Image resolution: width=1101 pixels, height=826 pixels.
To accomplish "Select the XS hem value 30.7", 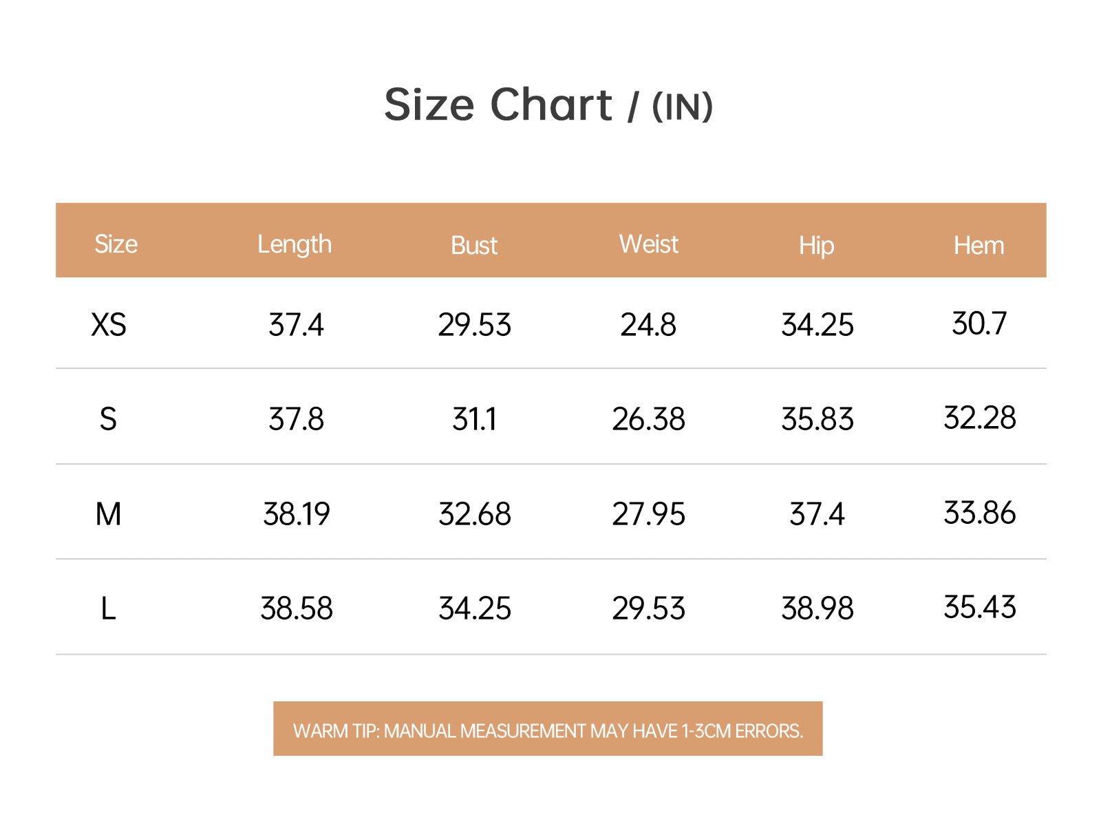I will coord(979,324).
